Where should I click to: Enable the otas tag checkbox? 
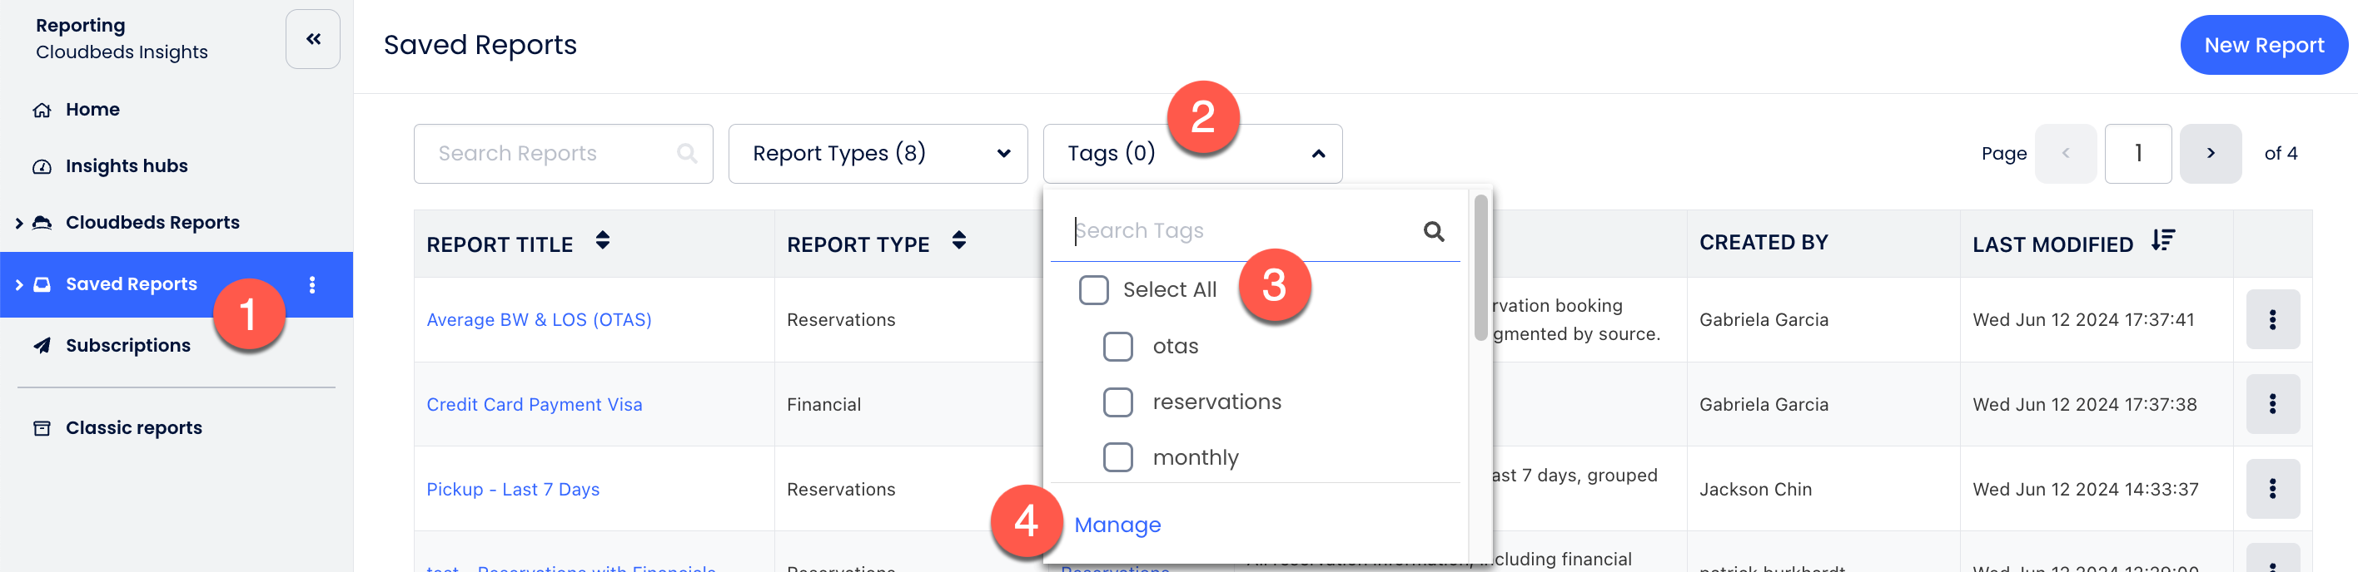coord(1117,347)
